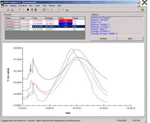Click the Open folder toolbar icon

tap(8, 10)
